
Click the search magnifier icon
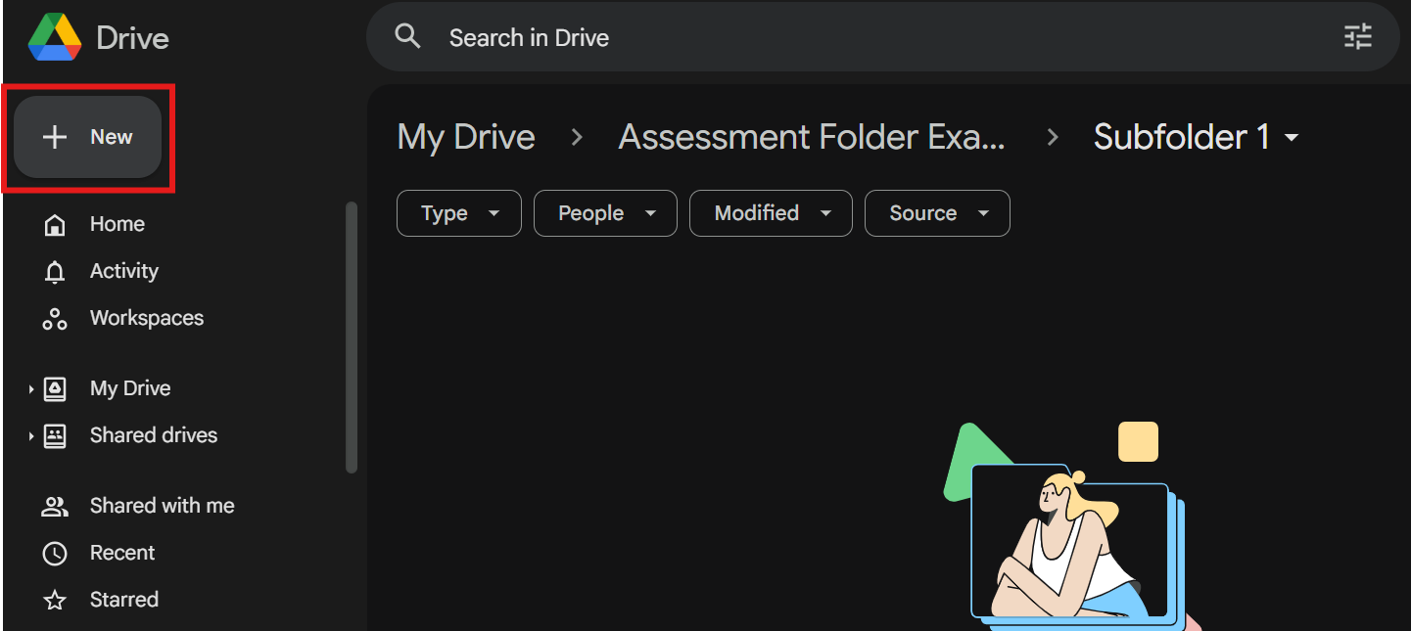point(408,36)
